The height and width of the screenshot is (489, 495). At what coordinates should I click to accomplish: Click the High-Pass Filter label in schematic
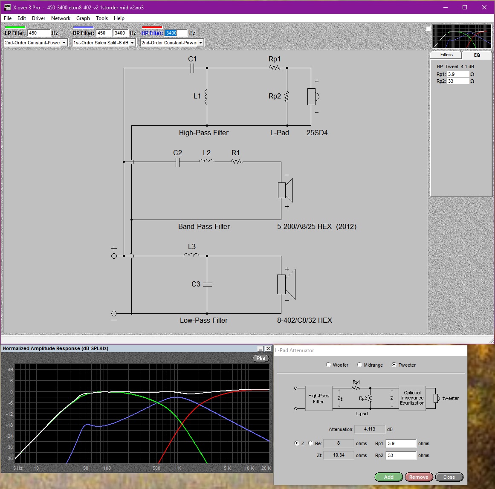[x=204, y=133]
